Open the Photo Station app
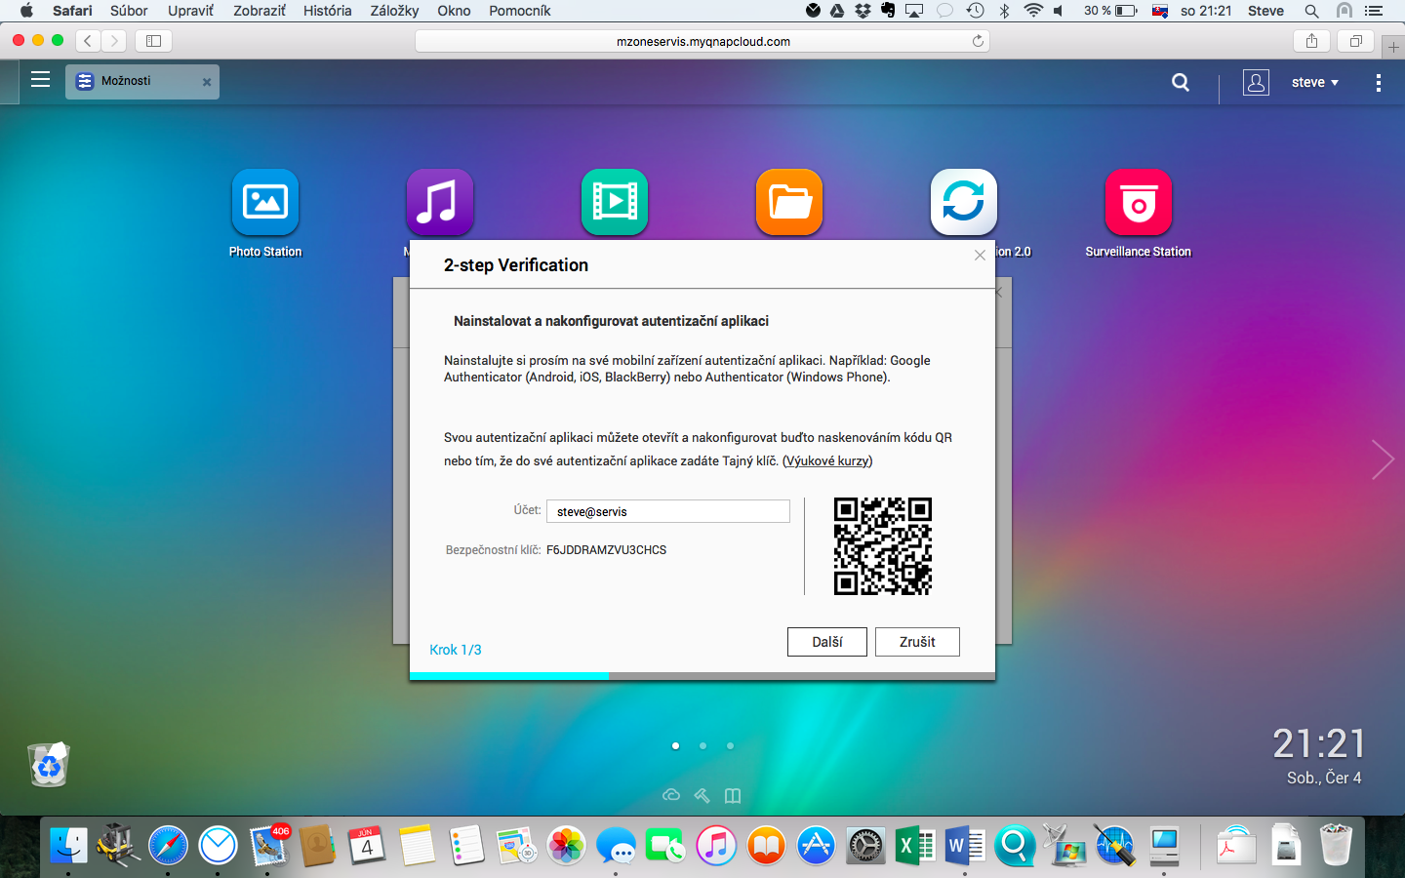The image size is (1405, 878). click(264, 203)
